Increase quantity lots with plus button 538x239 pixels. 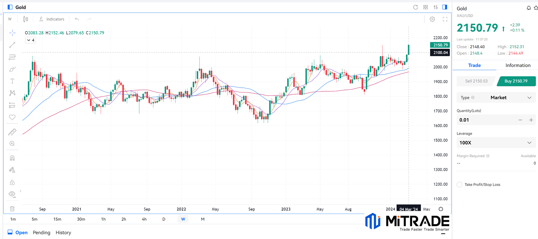[x=531, y=120]
